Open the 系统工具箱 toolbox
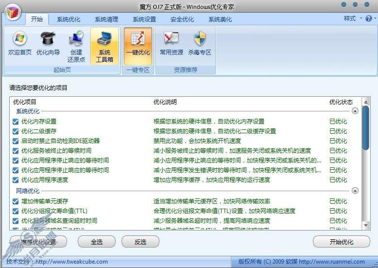This screenshot has width=378, height=268. tap(104, 46)
